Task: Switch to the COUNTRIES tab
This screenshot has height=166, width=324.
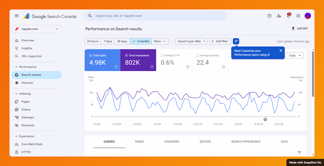Action: click(x=172, y=142)
